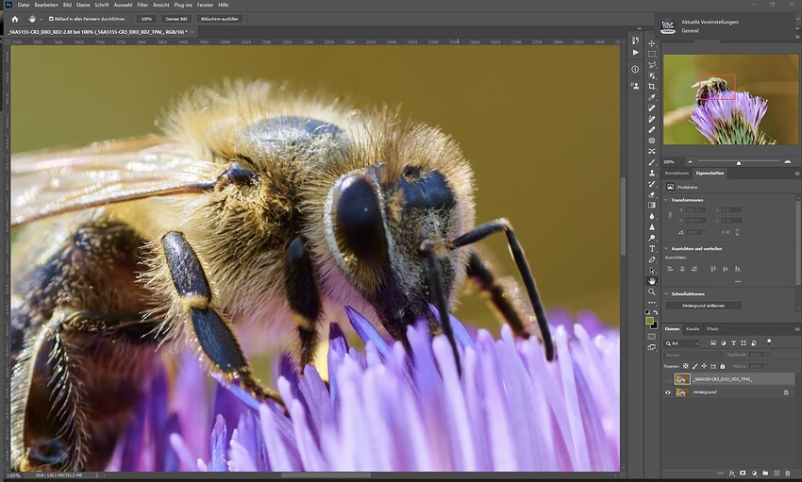Switch to the Kanäle tab

693,329
